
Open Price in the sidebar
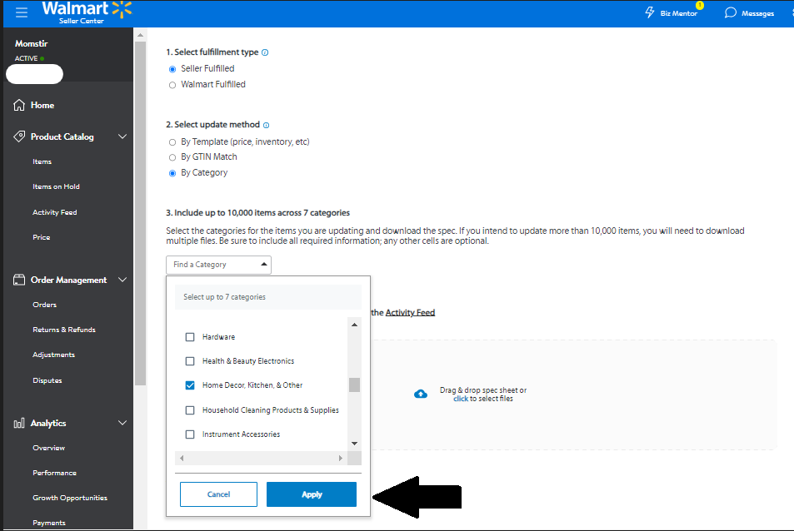[x=42, y=237]
